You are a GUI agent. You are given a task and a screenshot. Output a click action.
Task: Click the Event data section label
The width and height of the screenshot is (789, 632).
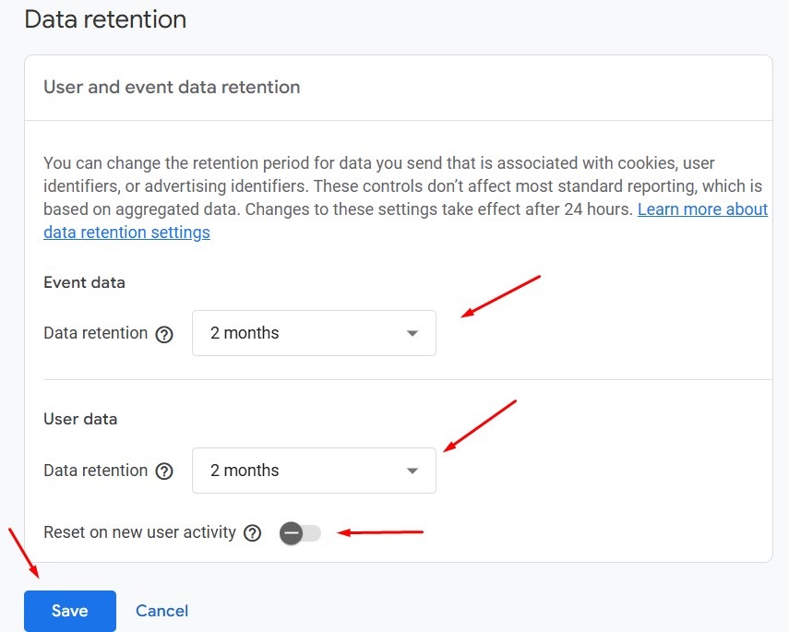[x=84, y=282]
